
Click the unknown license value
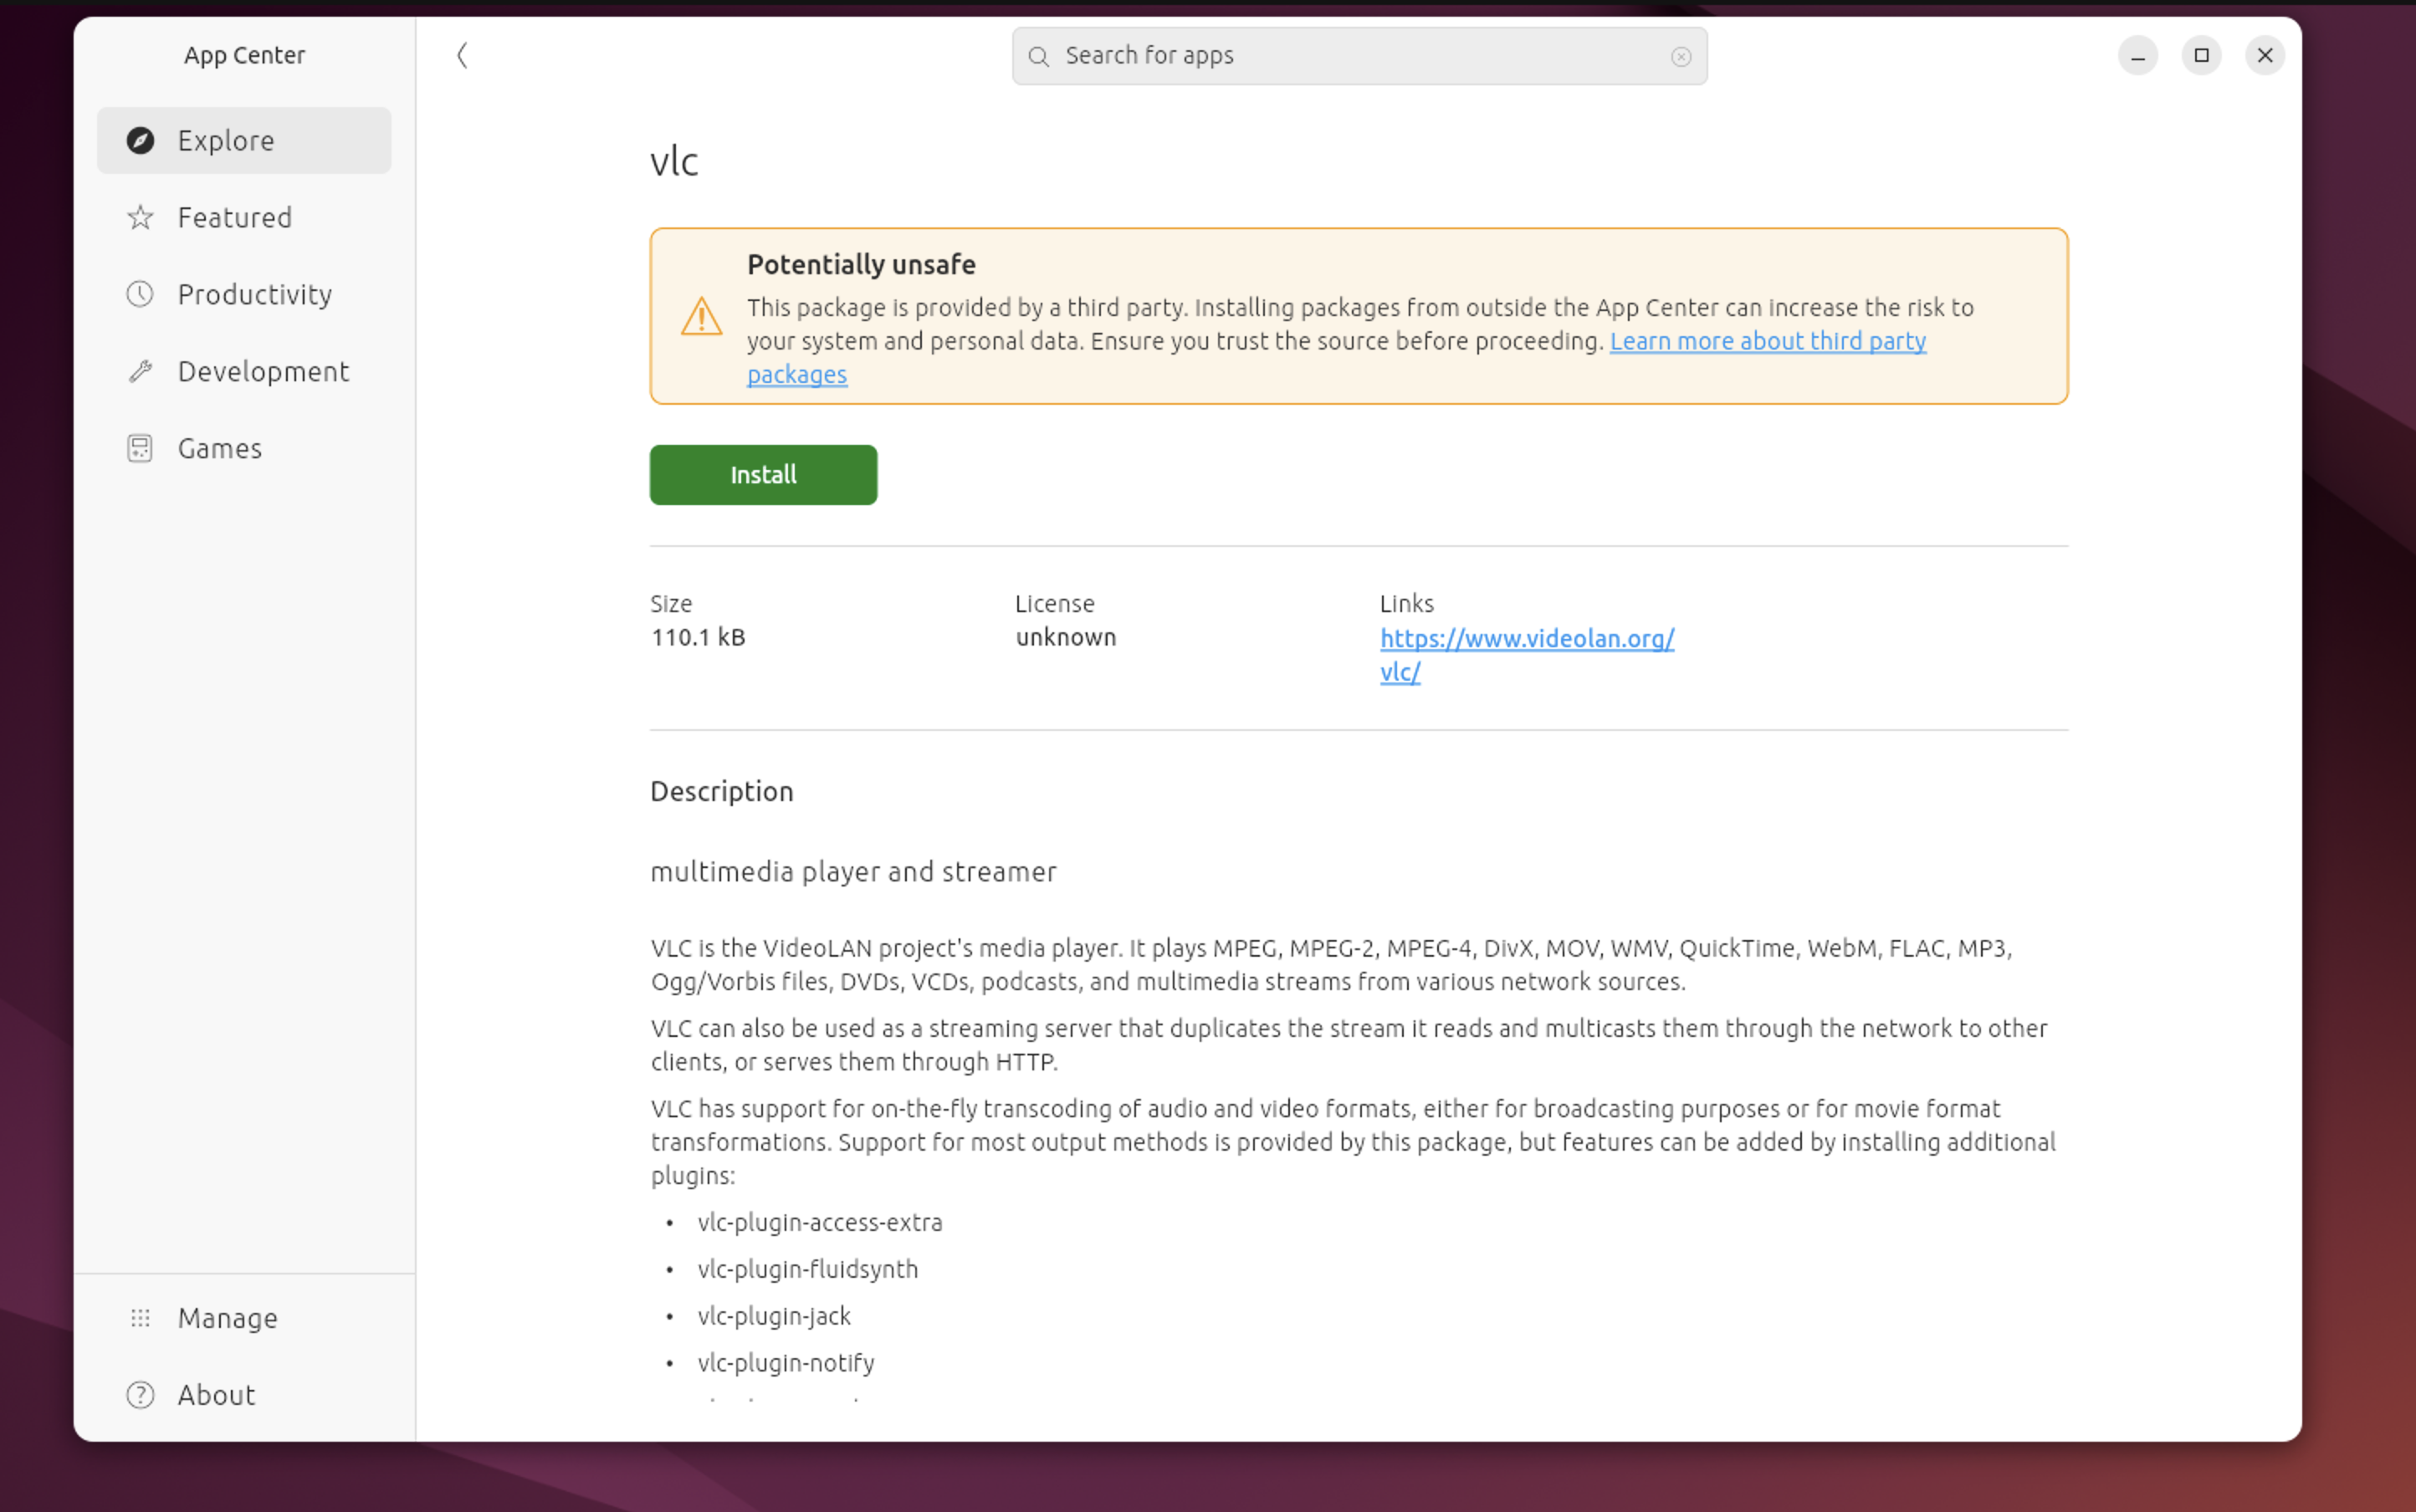click(1066, 637)
